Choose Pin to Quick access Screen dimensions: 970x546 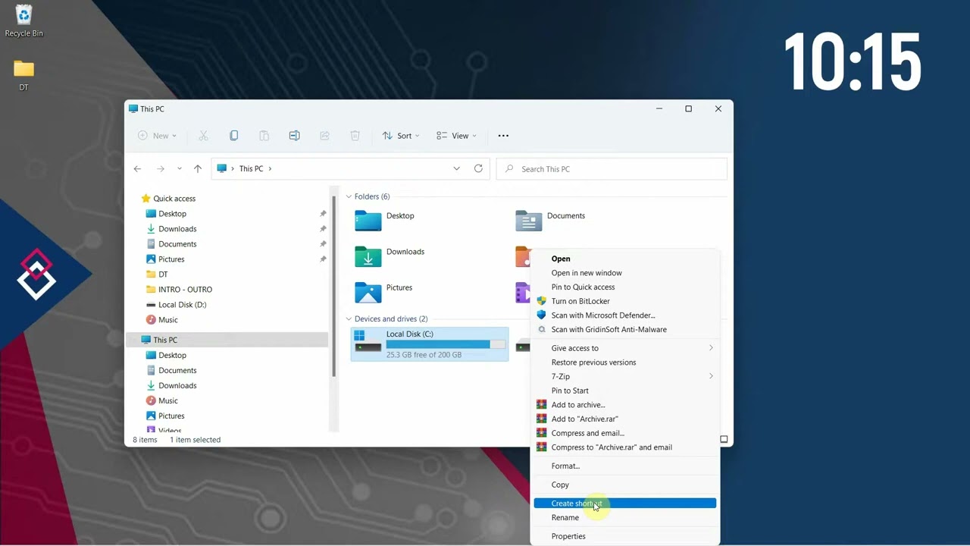[625, 287]
